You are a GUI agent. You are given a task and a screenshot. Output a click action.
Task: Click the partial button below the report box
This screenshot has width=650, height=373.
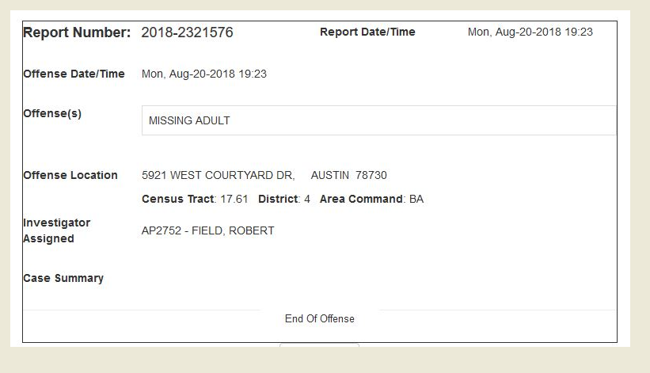coord(319,346)
